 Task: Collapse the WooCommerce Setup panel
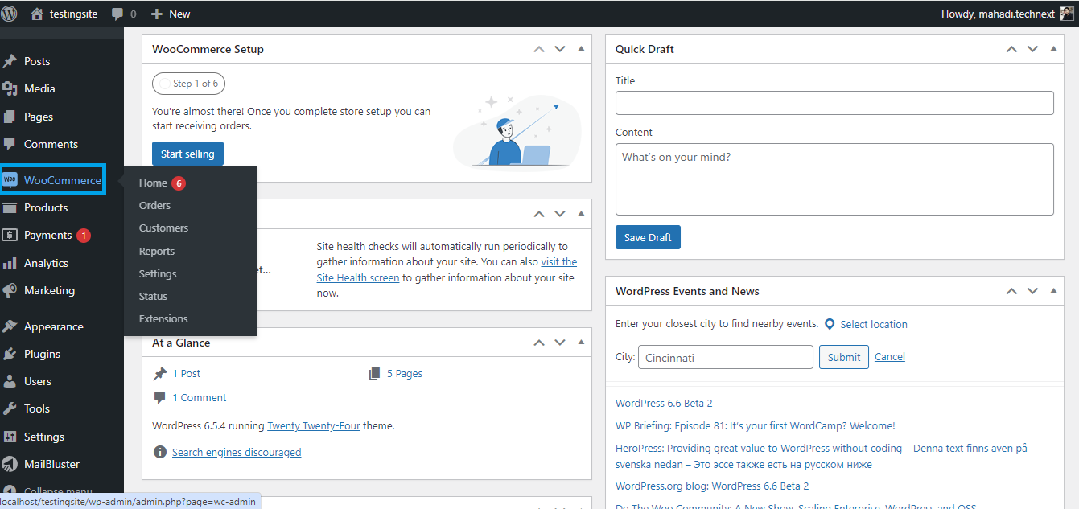pyautogui.click(x=581, y=49)
